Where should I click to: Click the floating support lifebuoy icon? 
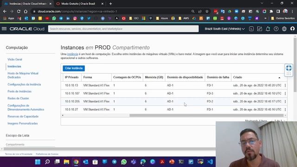pyautogui.click(x=289, y=68)
